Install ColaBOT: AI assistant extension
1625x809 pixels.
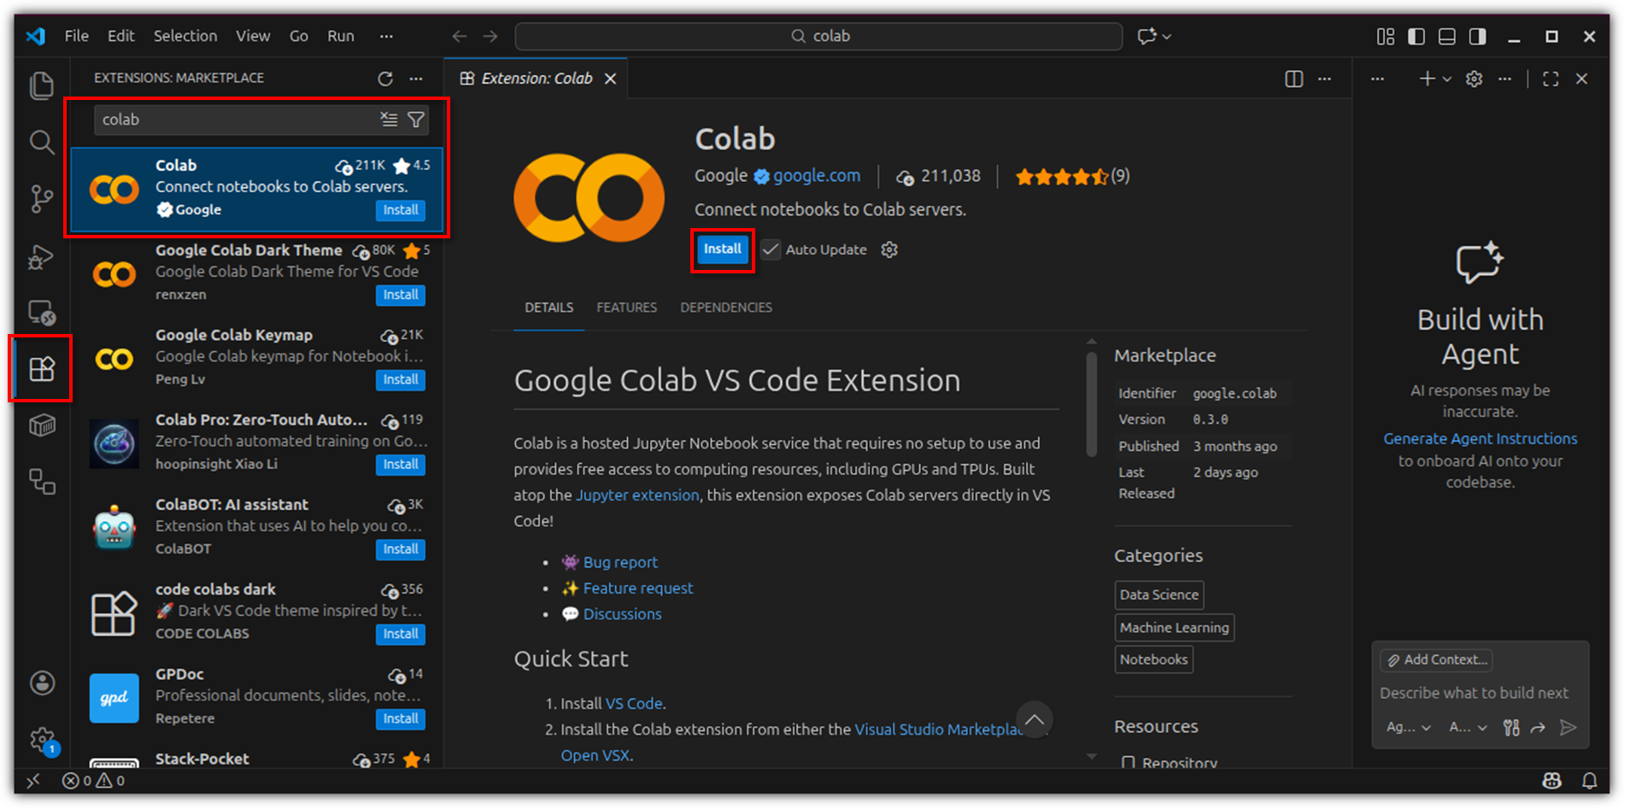coord(401,549)
